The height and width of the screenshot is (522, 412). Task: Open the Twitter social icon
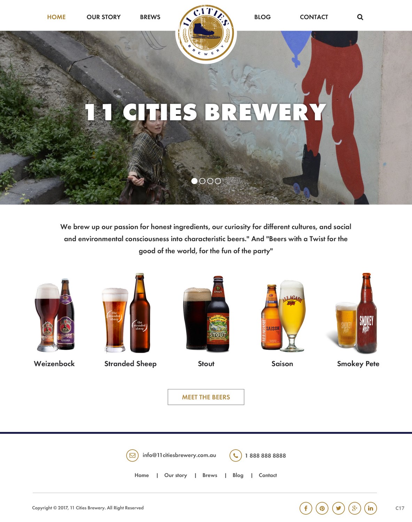pyautogui.click(x=339, y=508)
